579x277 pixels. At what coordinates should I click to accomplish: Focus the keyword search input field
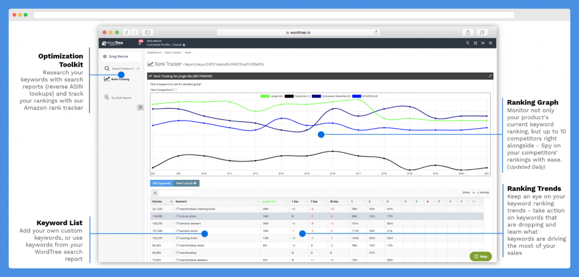pyautogui.click(x=176, y=193)
